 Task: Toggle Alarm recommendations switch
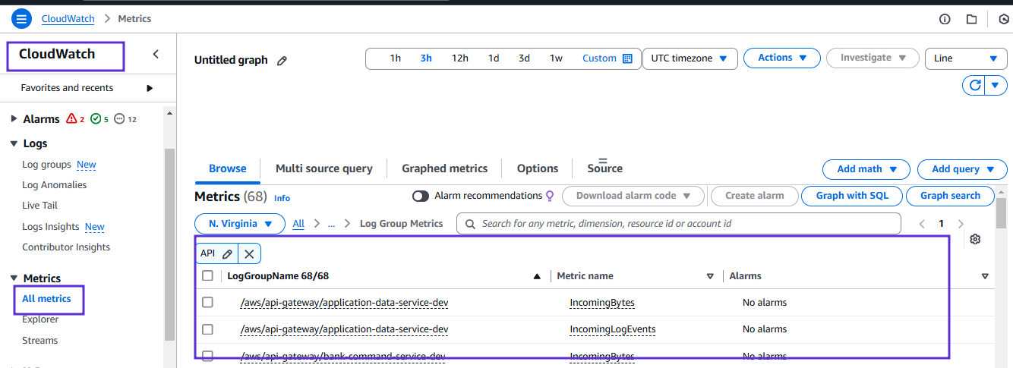[421, 196]
